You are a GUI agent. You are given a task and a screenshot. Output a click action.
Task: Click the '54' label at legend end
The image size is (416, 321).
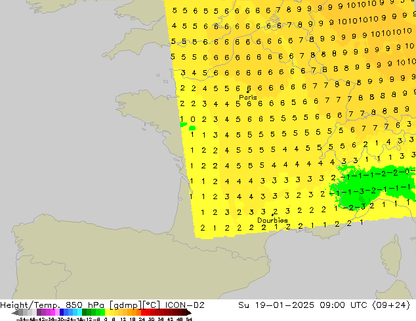tap(189, 319)
